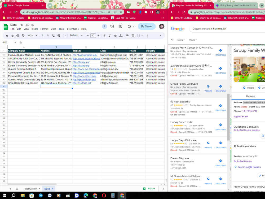
Task: Click the Borders icon
Action: pos(133,36)
